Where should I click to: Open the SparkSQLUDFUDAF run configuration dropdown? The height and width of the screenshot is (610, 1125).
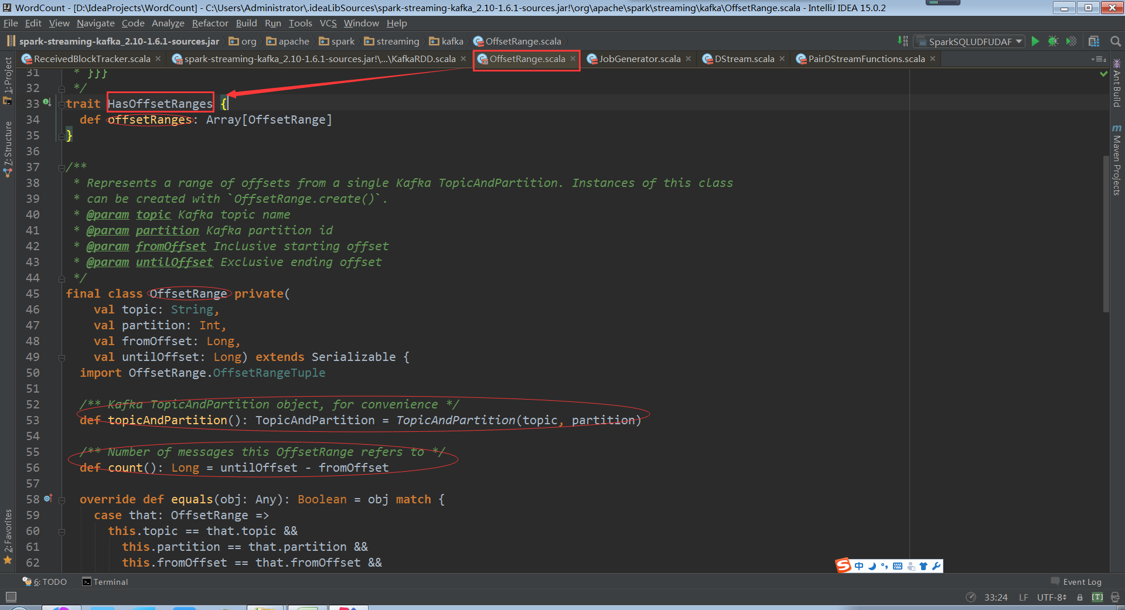(x=970, y=42)
